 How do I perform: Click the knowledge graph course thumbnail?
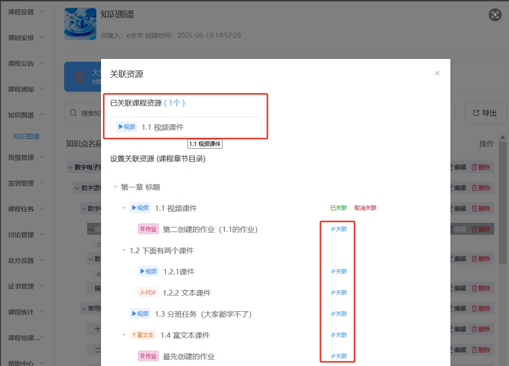click(x=80, y=24)
